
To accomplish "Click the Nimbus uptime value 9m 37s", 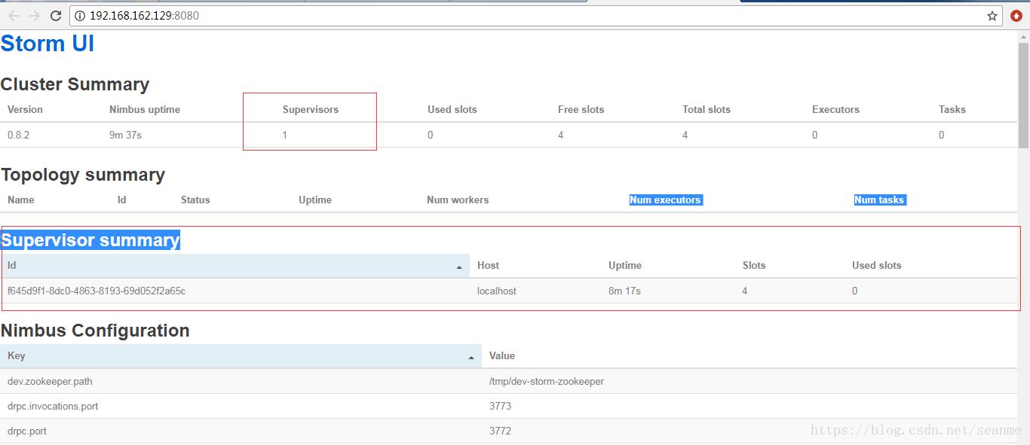I will 126,136.
